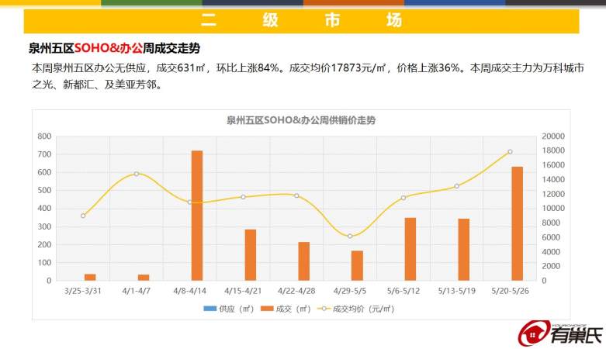Viewport: 606px width, 349px height.
Task: Click the price line marker at 5/13-5/19
Action: click(456, 186)
